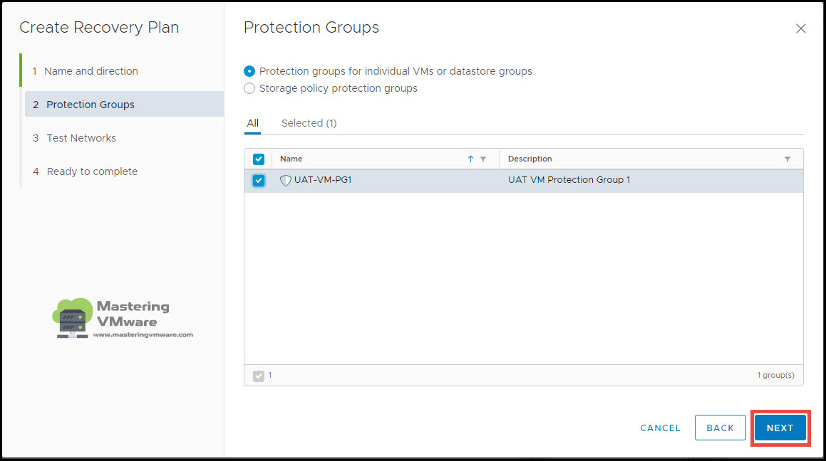Select 'Protection groups for individual VMs' radio
This screenshot has height=461, width=826.
249,71
